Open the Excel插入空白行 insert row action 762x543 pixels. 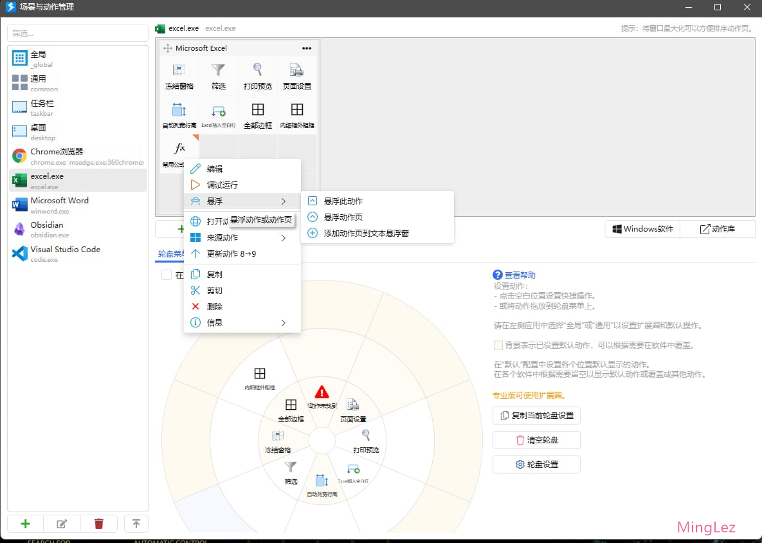pyautogui.click(x=218, y=114)
